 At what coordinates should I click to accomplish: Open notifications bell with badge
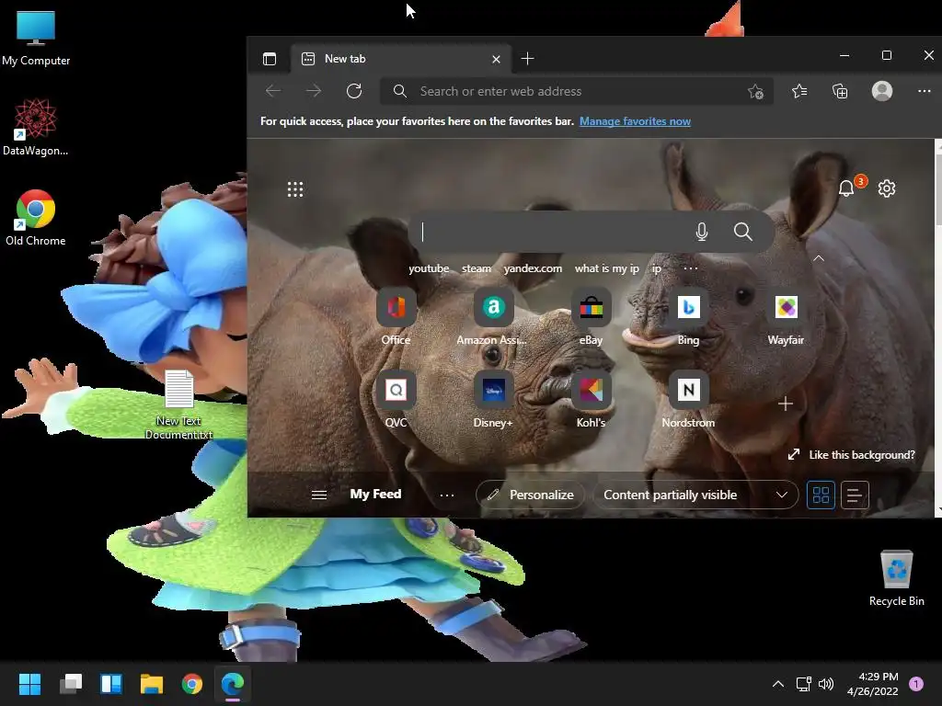point(846,188)
